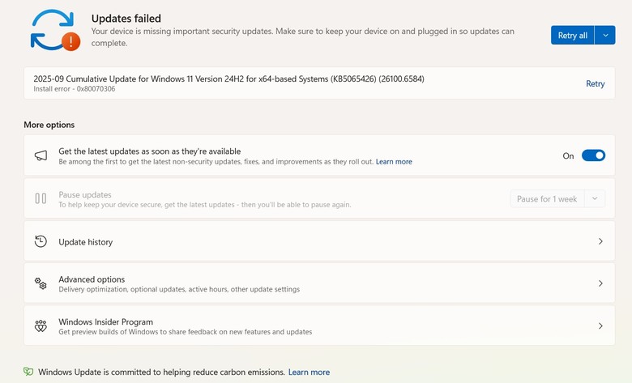Click the missing important security updates message
632x383 pixels.
click(303, 37)
